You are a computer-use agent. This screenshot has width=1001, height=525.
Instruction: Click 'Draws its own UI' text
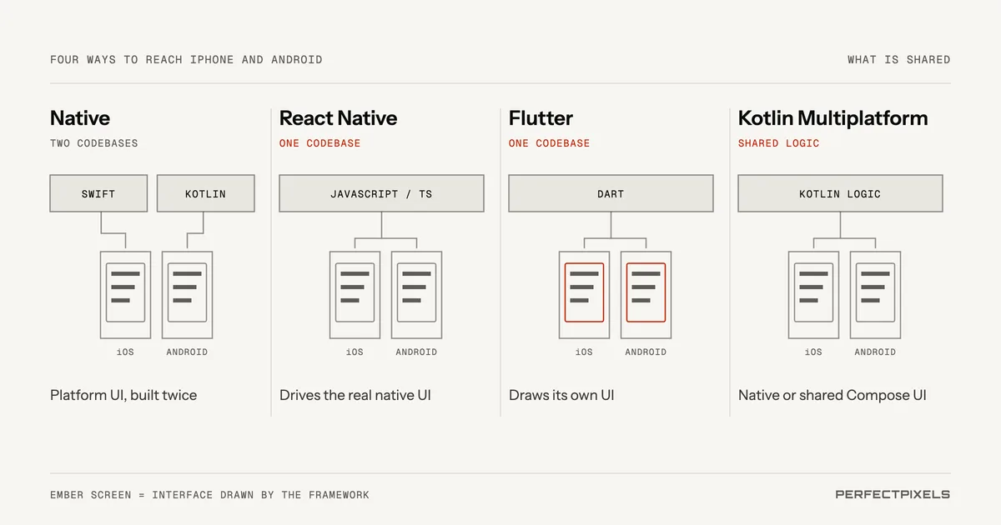561,395
